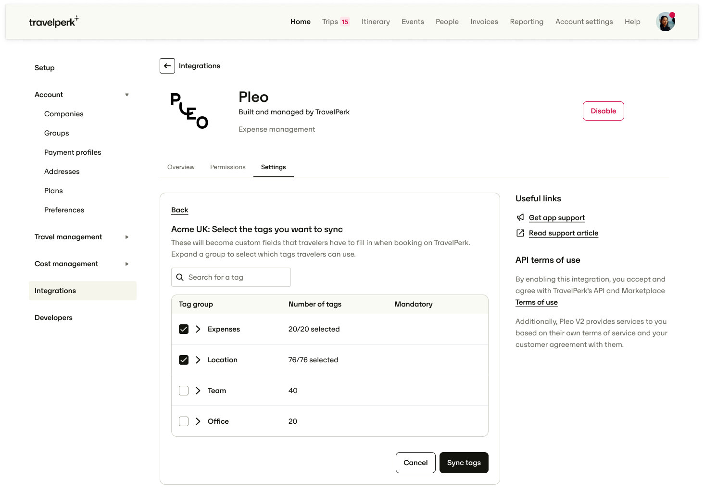Open Groups in the sidebar
This screenshot has width=704, height=504.
[57, 133]
